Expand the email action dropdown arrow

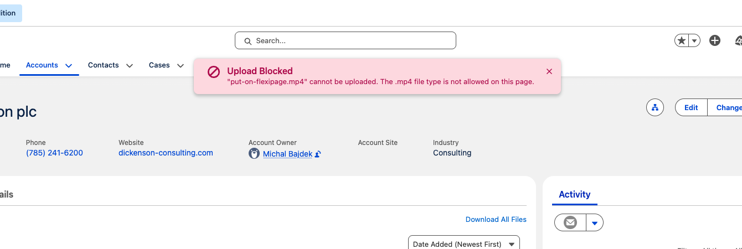coord(595,222)
